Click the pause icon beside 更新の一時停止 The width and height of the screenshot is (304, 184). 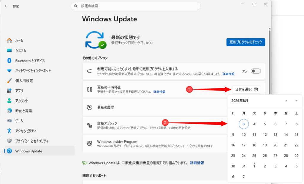click(x=90, y=89)
